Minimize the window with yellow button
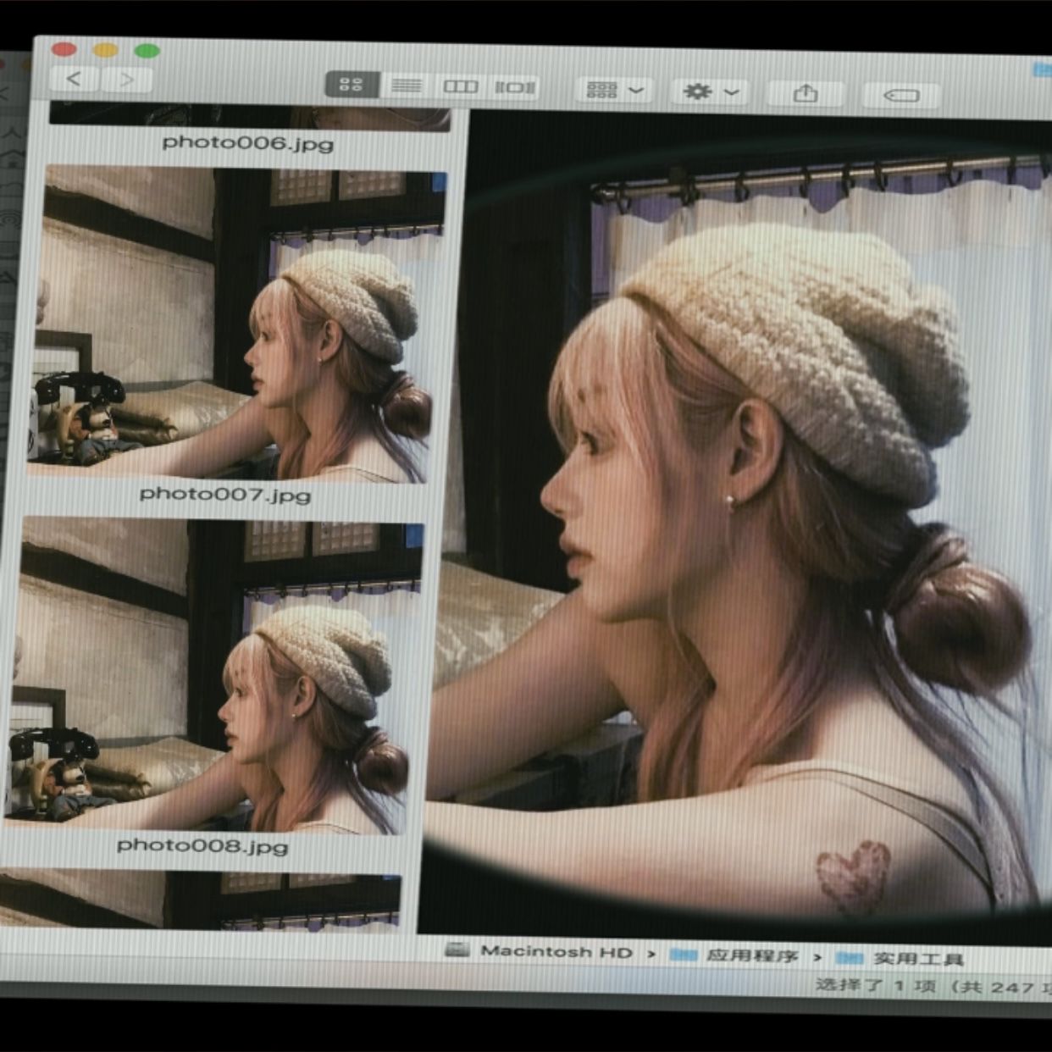This screenshot has height=1052, width=1052. tap(106, 49)
